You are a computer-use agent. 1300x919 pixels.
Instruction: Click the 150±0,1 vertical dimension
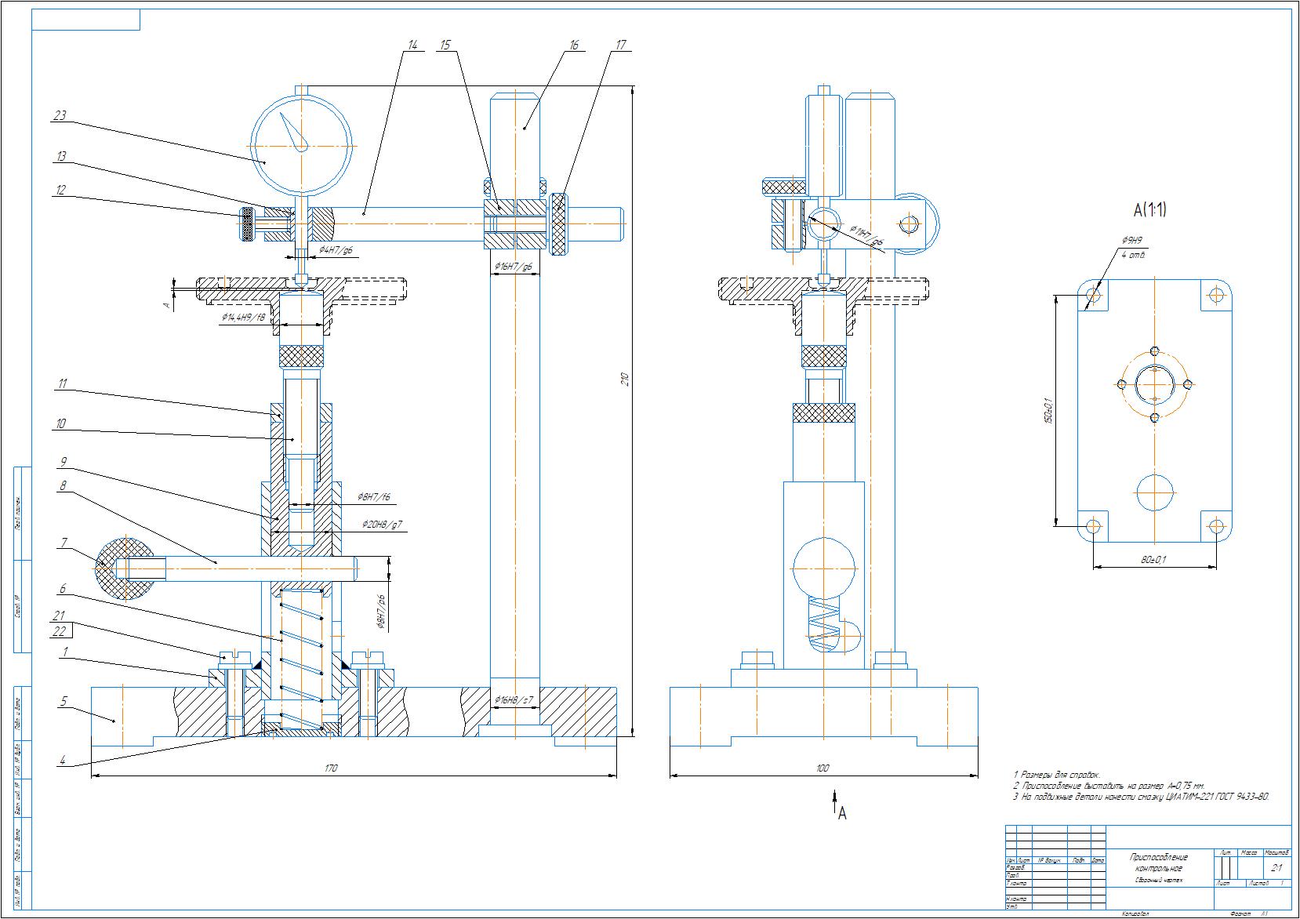pyautogui.click(x=1047, y=409)
